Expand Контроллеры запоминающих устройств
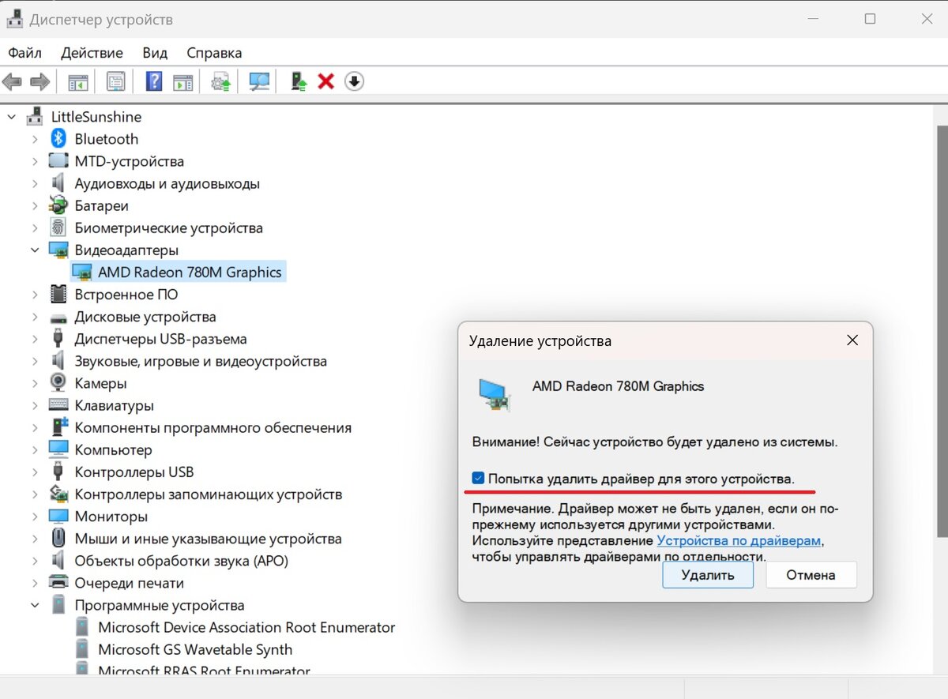Screen dimensions: 948x699 pos(35,494)
